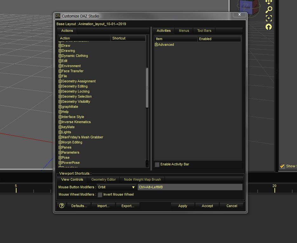This screenshot has width=297, height=243.
Task: Expand the Lights action group
Action: 60,132
